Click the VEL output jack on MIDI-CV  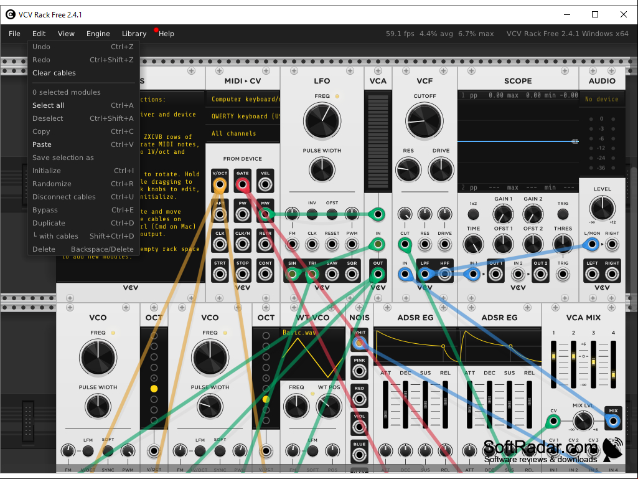coord(265,185)
